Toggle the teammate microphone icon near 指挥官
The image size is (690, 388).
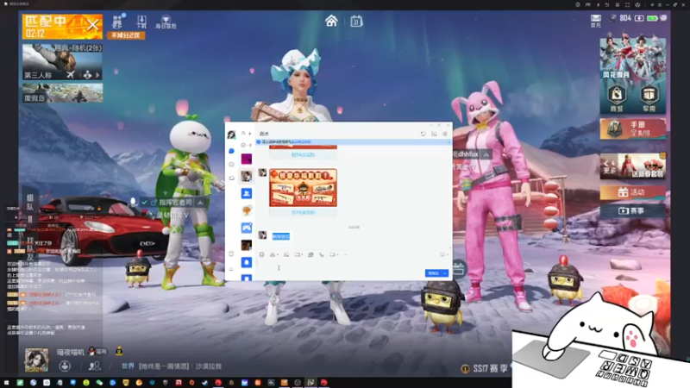tap(133, 202)
